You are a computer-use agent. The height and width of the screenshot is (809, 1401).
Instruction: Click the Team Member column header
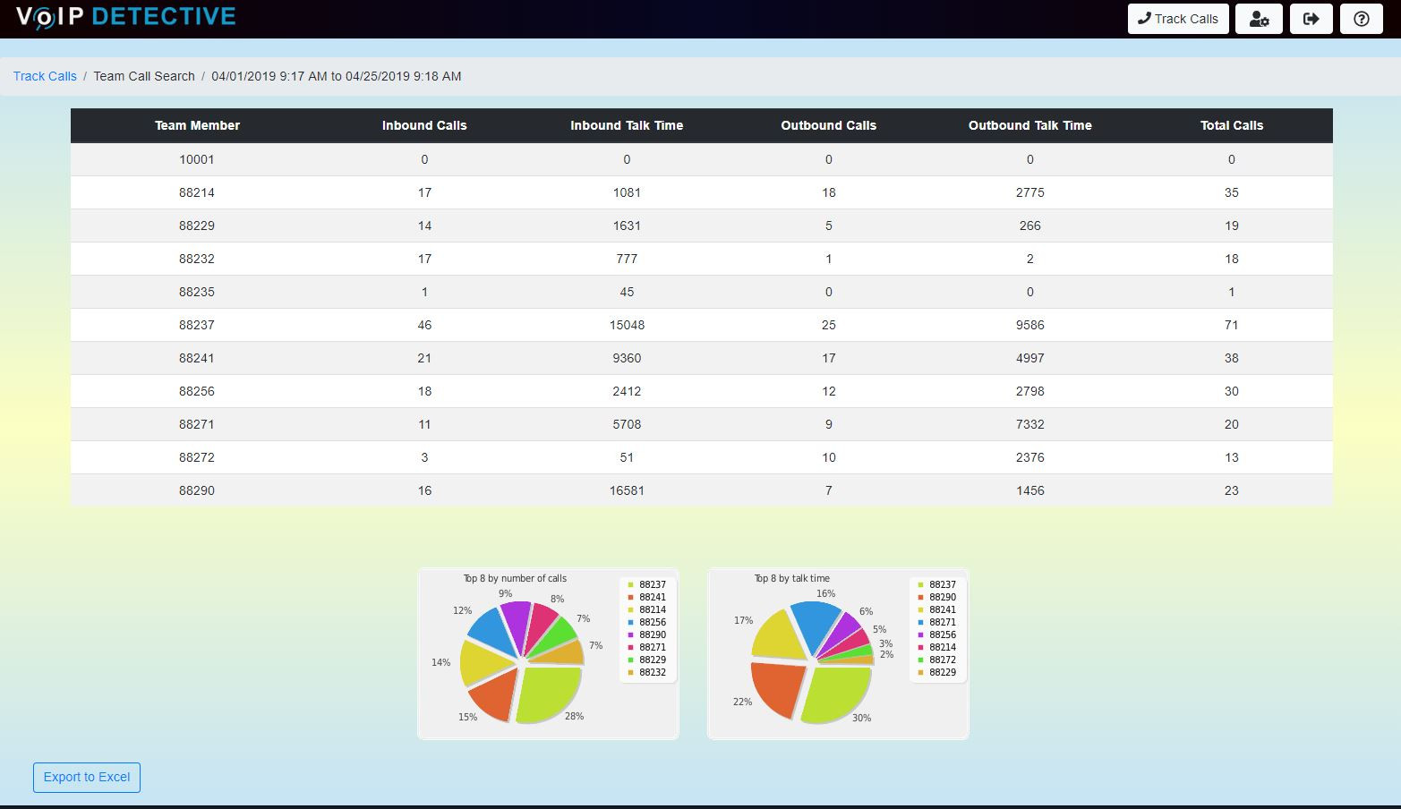(x=197, y=125)
